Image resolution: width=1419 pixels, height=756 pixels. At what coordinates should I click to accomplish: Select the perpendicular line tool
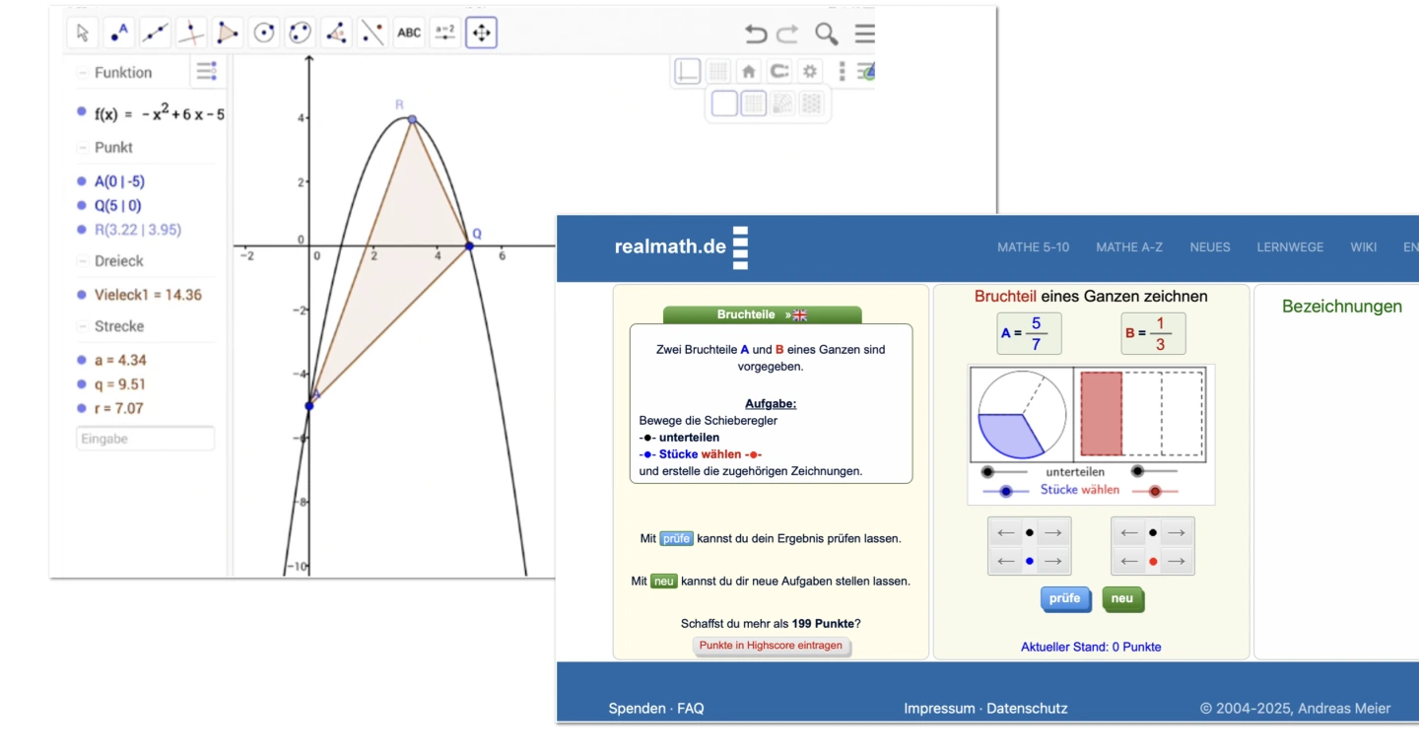pyautogui.click(x=191, y=34)
